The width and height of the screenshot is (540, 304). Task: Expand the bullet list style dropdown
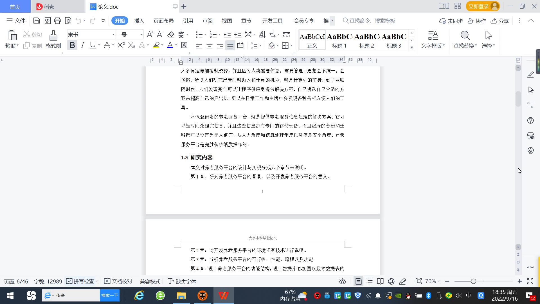coord(205,34)
